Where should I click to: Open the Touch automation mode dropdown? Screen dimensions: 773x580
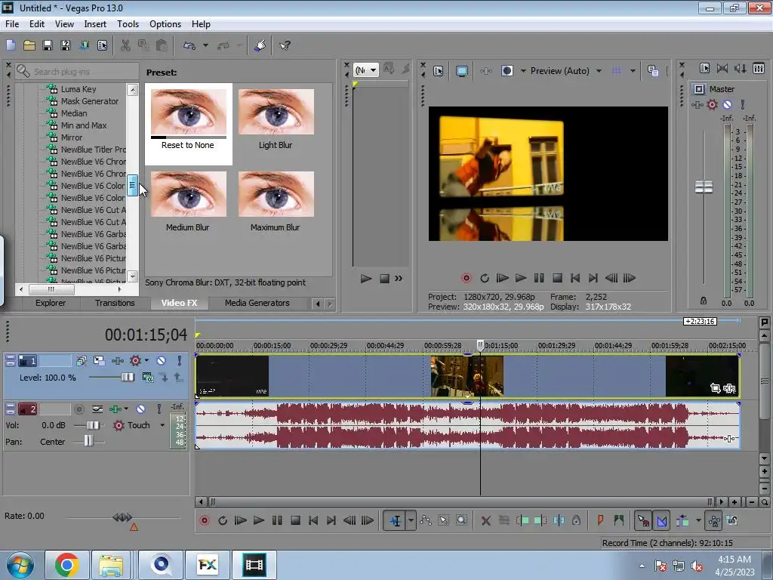tap(162, 425)
